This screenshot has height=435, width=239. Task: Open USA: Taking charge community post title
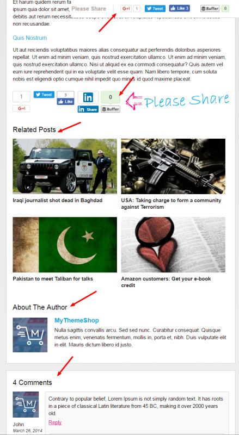coord(171,203)
